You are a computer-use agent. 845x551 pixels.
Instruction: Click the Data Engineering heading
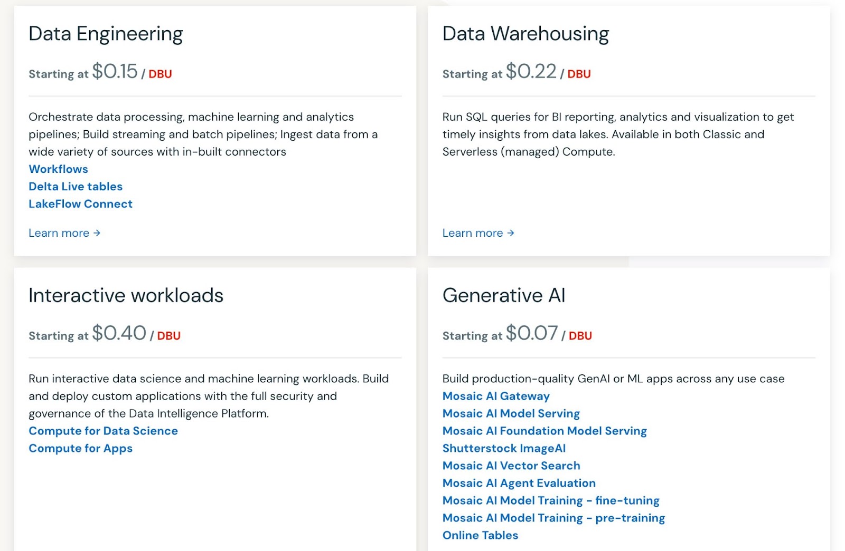coord(106,34)
